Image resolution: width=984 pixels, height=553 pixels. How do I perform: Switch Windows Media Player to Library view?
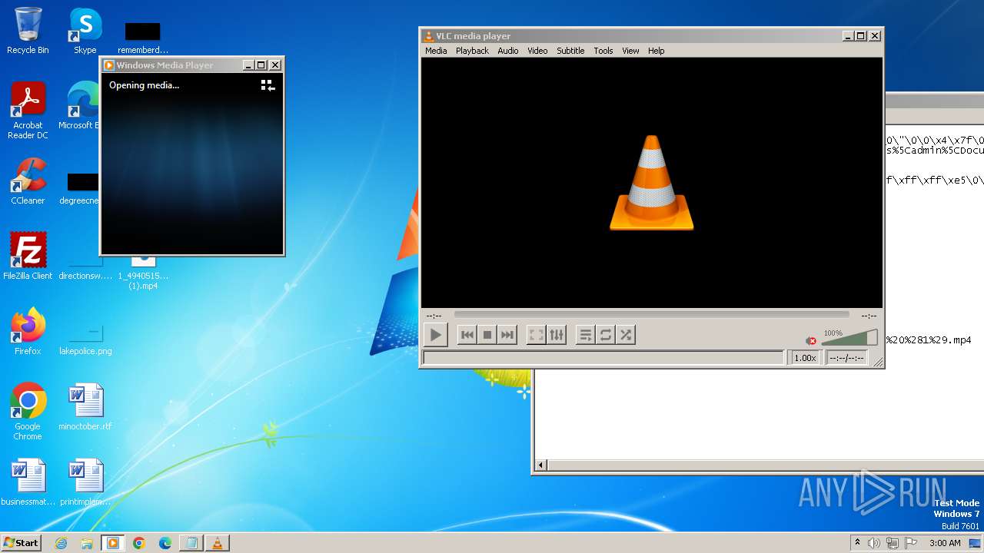[x=268, y=85]
